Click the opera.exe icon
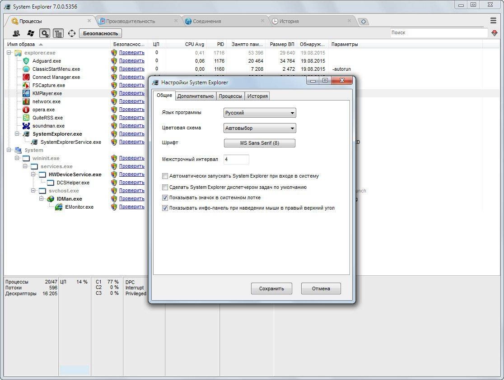Screen dimensions: 504x380 [26, 110]
